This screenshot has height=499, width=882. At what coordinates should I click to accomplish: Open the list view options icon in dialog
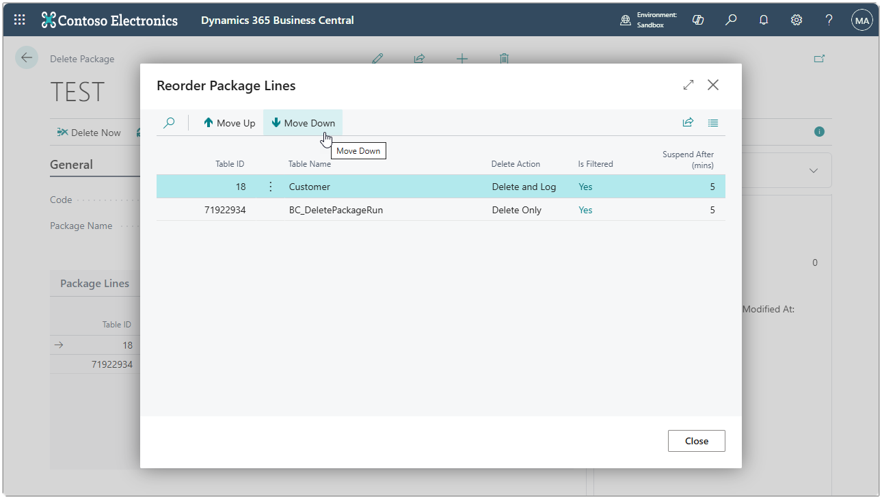(712, 122)
